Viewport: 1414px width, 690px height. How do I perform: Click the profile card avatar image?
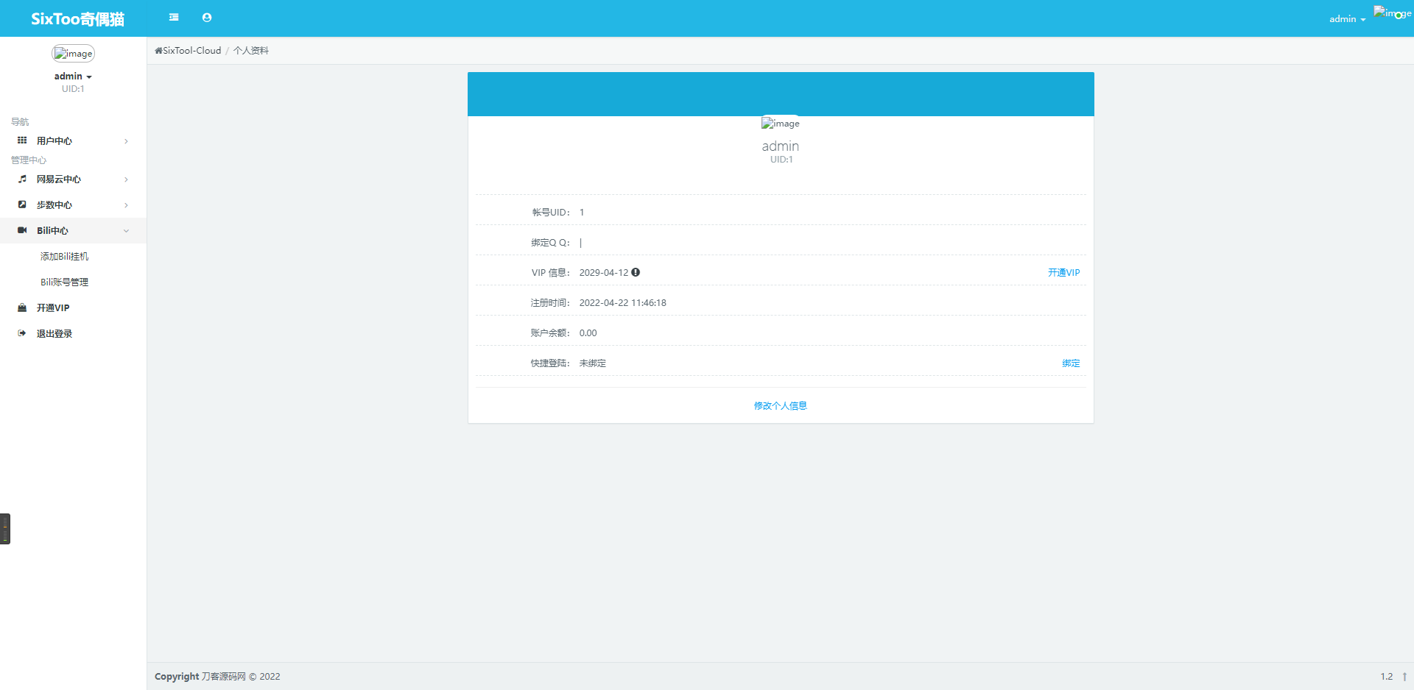(781, 124)
